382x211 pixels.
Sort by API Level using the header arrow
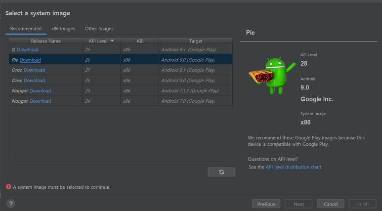112,41
